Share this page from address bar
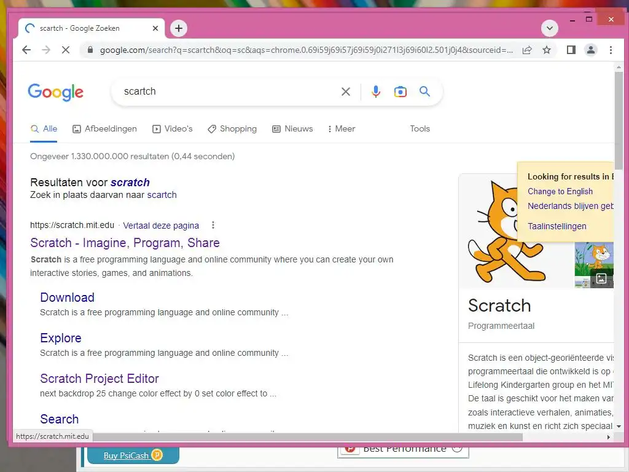629x472 pixels. 527,50
